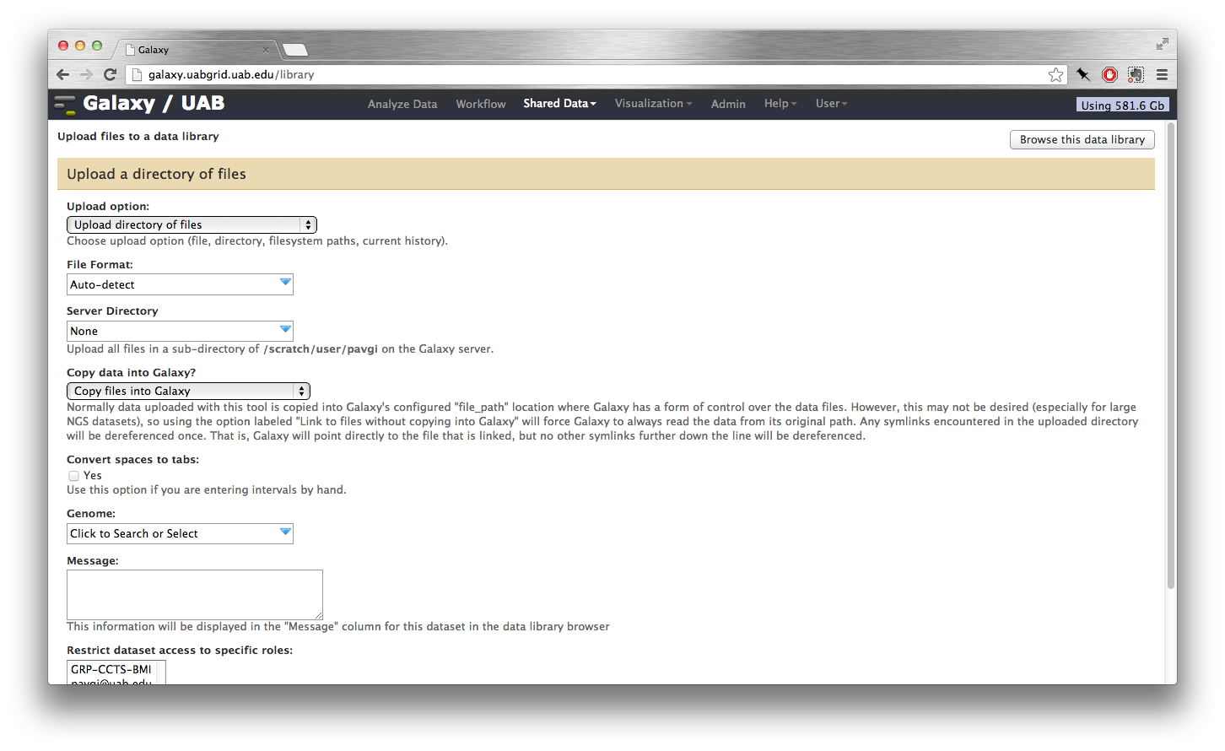Expand the File Format Auto-detect dropdown
Image resolution: width=1225 pixels, height=751 pixels.
pyautogui.click(x=180, y=285)
